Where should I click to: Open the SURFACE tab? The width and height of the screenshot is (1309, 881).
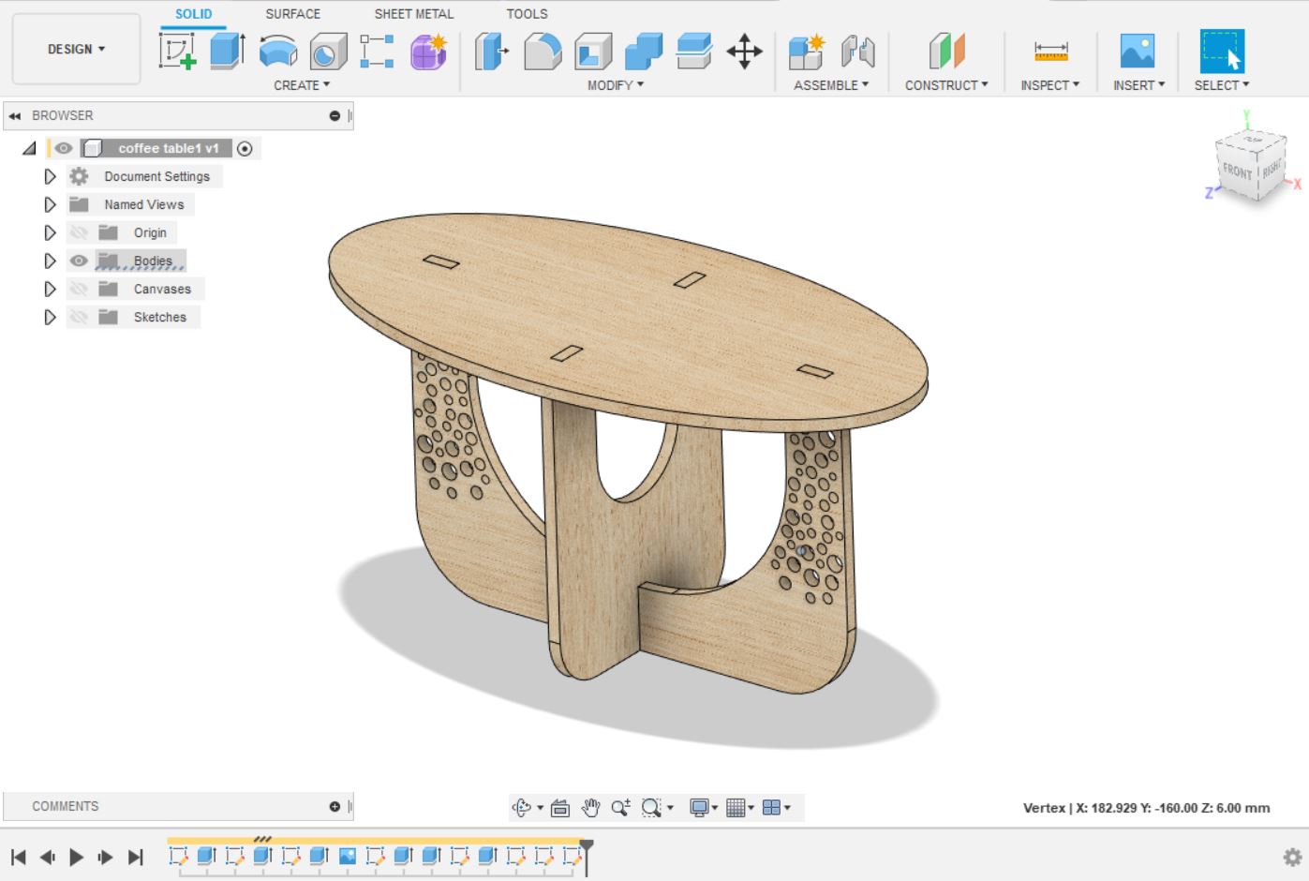pos(292,14)
